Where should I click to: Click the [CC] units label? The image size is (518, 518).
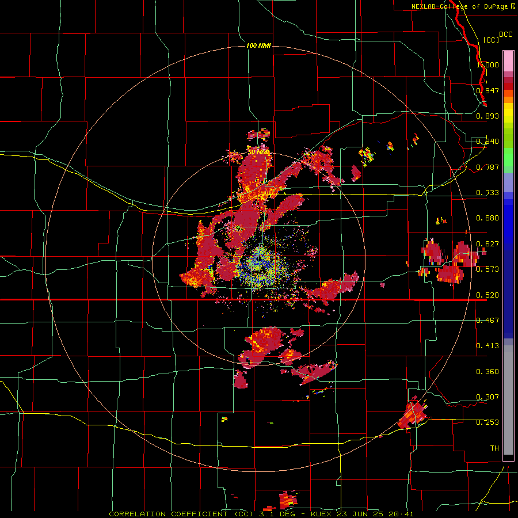point(491,40)
